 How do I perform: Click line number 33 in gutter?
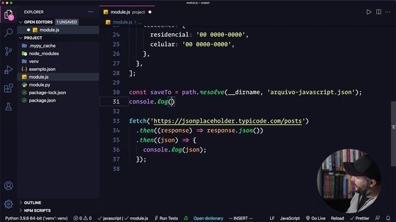point(116,121)
